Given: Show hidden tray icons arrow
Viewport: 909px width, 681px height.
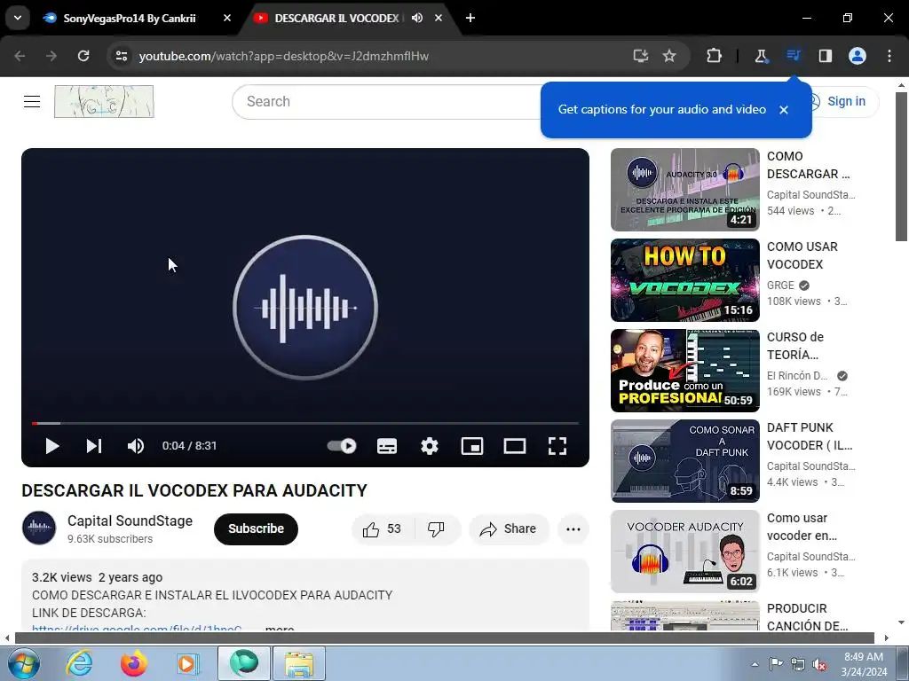Looking at the screenshot, I should [755, 664].
